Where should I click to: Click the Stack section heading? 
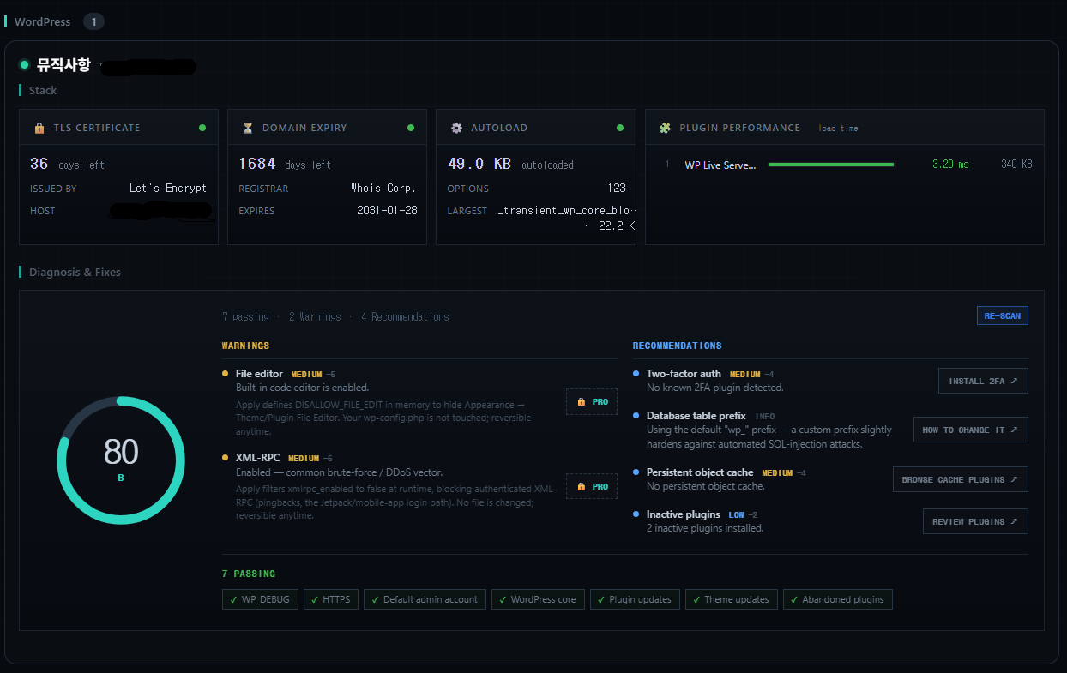tap(43, 90)
